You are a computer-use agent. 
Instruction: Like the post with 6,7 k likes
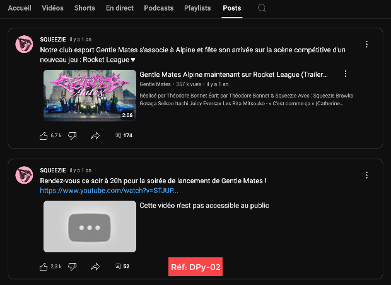pos(44,135)
